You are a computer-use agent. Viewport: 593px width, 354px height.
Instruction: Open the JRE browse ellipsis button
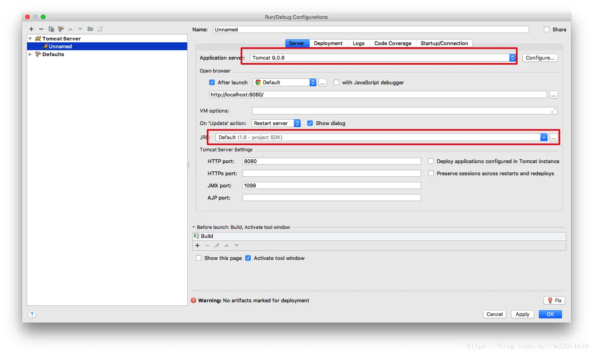554,137
